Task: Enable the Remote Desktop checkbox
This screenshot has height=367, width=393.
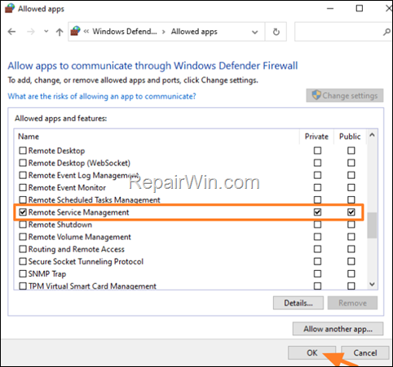Action: (x=23, y=151)
